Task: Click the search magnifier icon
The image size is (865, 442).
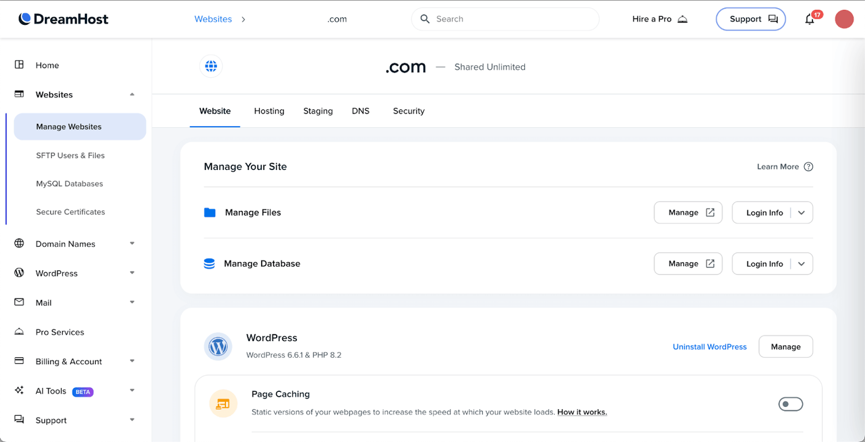Action: [x=425, y=19]
